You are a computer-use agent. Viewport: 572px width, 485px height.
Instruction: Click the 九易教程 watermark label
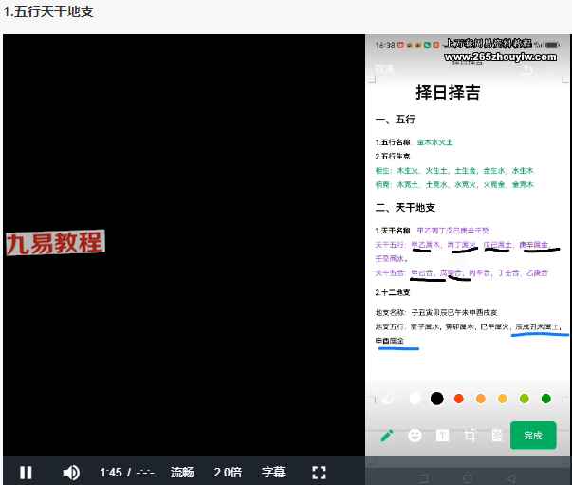tap(55, 243)
